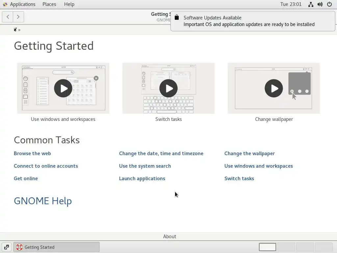Play the Switch tasks video
Image resolution: width=337 pixels, height=253 pixels.
click(168, 88)
